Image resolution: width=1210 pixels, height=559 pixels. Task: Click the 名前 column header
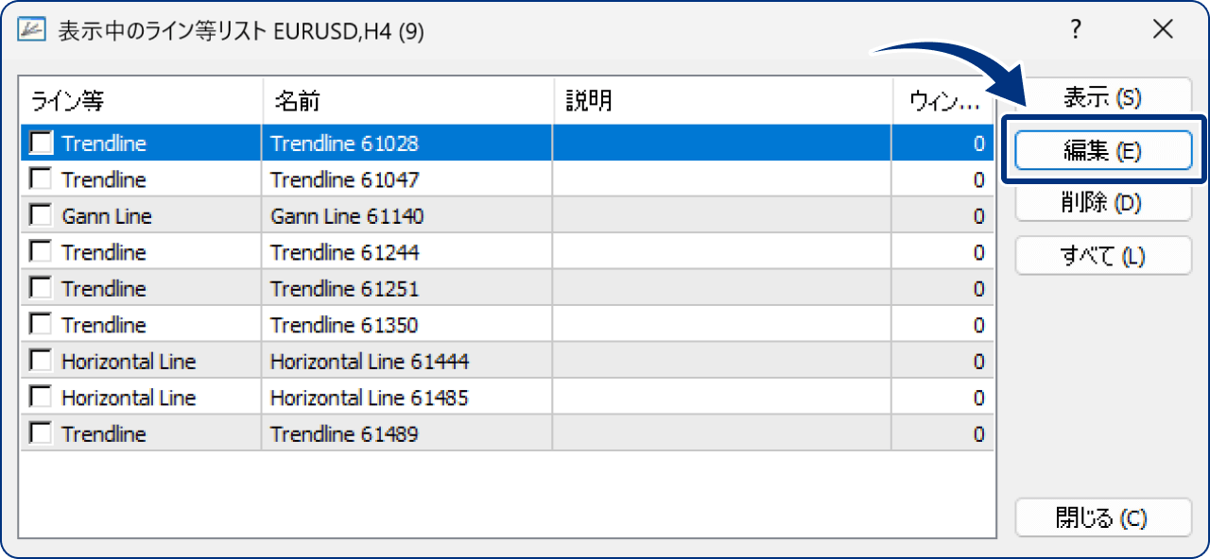point(406,101)
